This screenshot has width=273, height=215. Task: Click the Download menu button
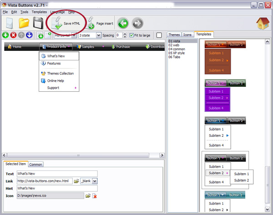click(155, 47)
